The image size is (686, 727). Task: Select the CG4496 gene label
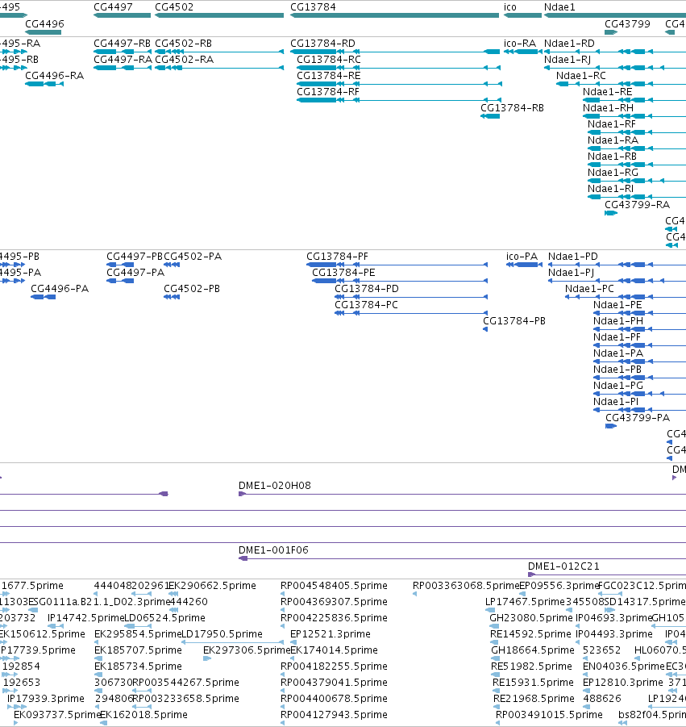point(44,23)
